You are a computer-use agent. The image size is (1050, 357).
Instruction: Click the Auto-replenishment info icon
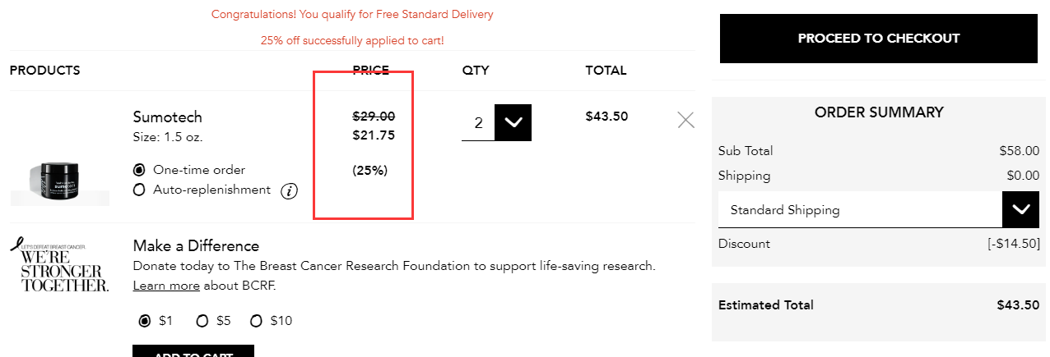[289, 191]
